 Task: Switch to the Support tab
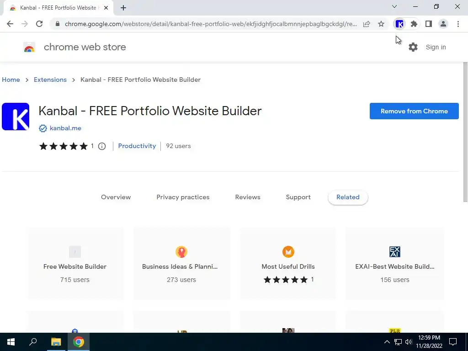click(x=298, y=197)
